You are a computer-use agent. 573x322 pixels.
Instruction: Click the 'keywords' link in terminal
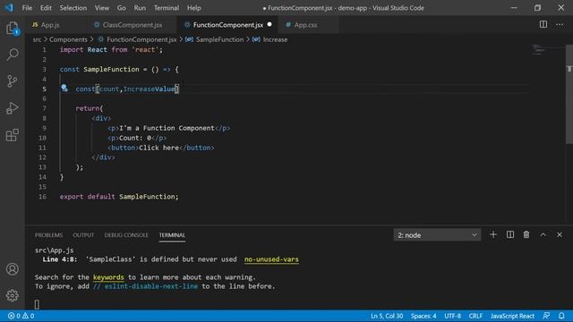tap(108, 277)
